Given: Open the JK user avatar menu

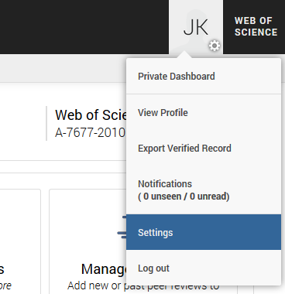Looking at the screenshot, I should click(x=196, y=27).
